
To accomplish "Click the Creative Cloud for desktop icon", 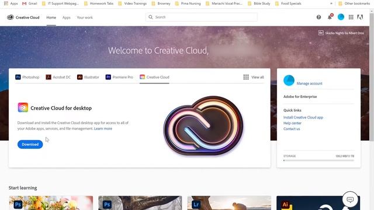I will click(23, 107).
